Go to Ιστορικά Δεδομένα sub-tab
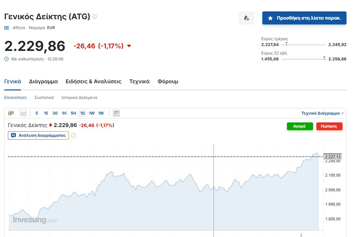 tap(79, 98)
